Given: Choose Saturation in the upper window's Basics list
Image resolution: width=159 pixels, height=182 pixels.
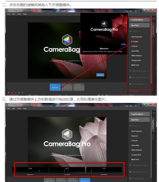Looking at the screenshot, I should coord(135,51).
